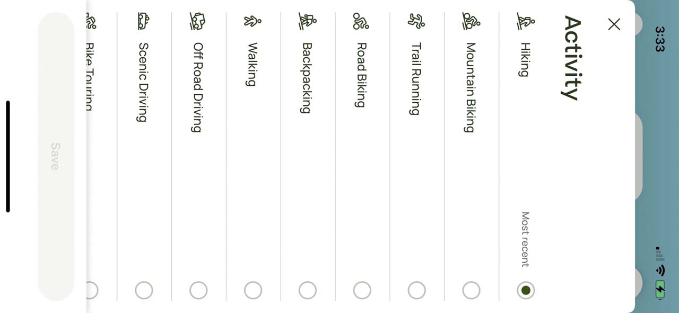Tap the Hiking activity icon
Screen dimensions: 679x313
coord(525,22)
